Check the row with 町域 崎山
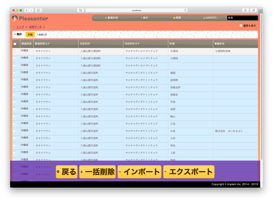 (14, 116)
